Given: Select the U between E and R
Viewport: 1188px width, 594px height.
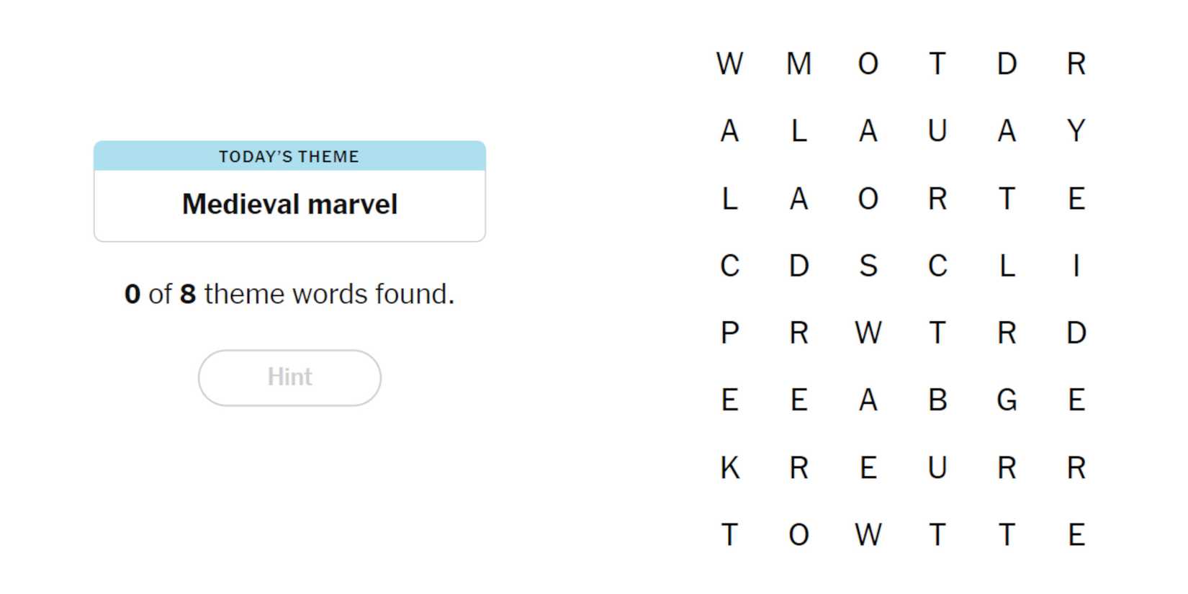Looking at the screenshot, I should (937, 468).
